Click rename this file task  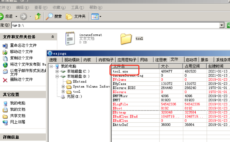click(23, 46)
